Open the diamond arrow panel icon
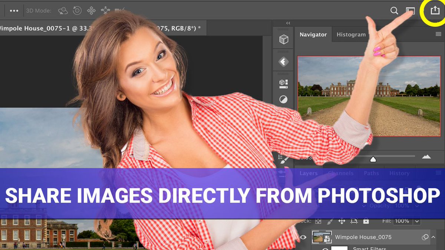 click(284, 62)
